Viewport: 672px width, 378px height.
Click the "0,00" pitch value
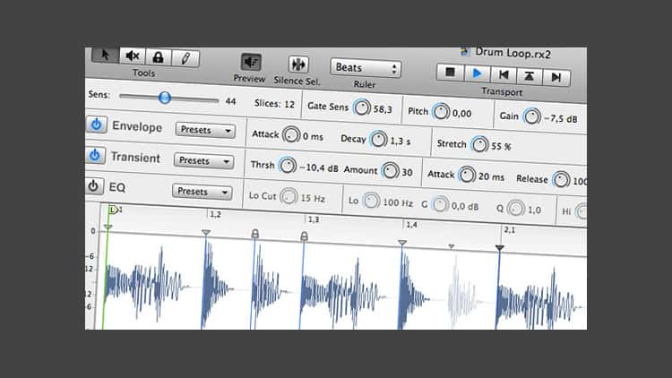462,114
